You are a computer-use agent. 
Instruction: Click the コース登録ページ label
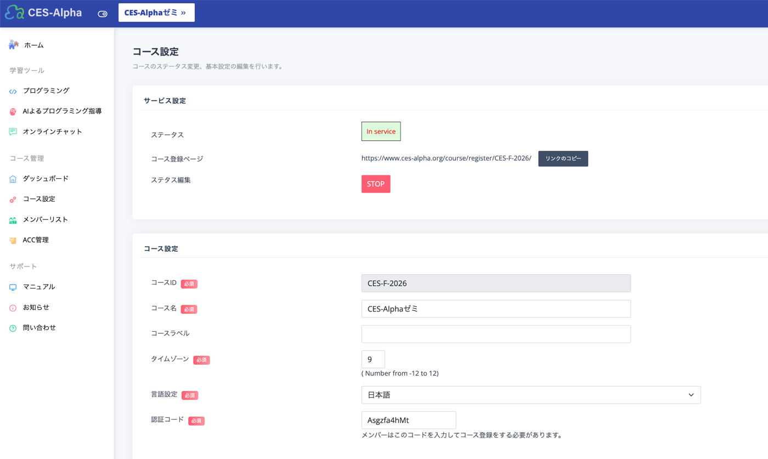point(177,159)
